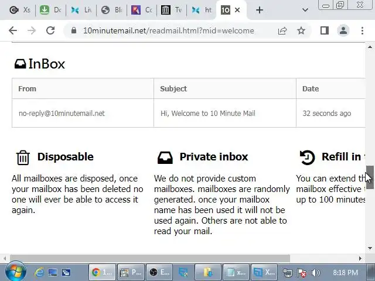Open the Chrome three-dot menu
This screenshot has height=281, width=375.
click(362, 30)
